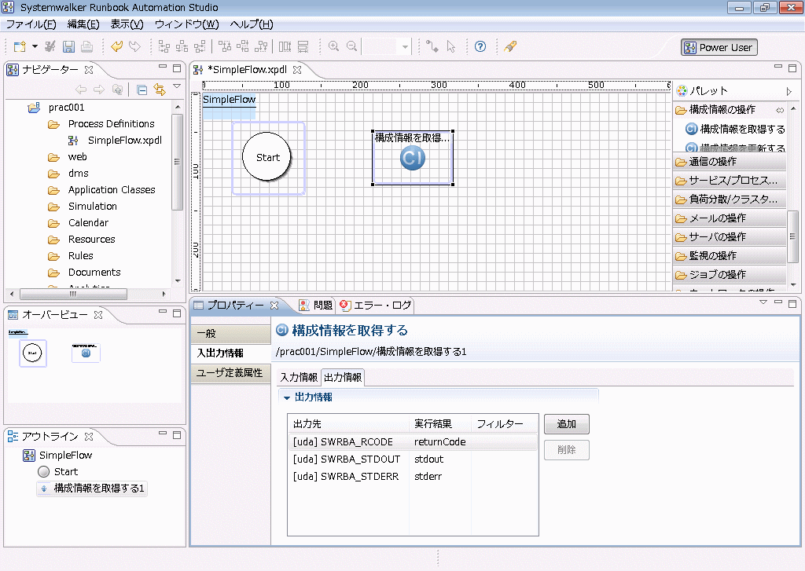Click the Align Middle toolbar icon
This screenshot has width=805, height=571.
coord(243,46)
